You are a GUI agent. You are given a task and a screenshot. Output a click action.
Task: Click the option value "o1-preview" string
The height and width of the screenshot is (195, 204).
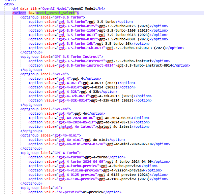click(68, 192)
